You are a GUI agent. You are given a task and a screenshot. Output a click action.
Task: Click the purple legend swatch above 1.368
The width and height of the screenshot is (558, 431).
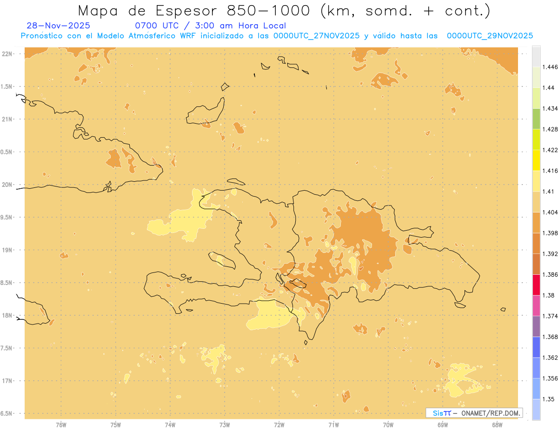536,326
